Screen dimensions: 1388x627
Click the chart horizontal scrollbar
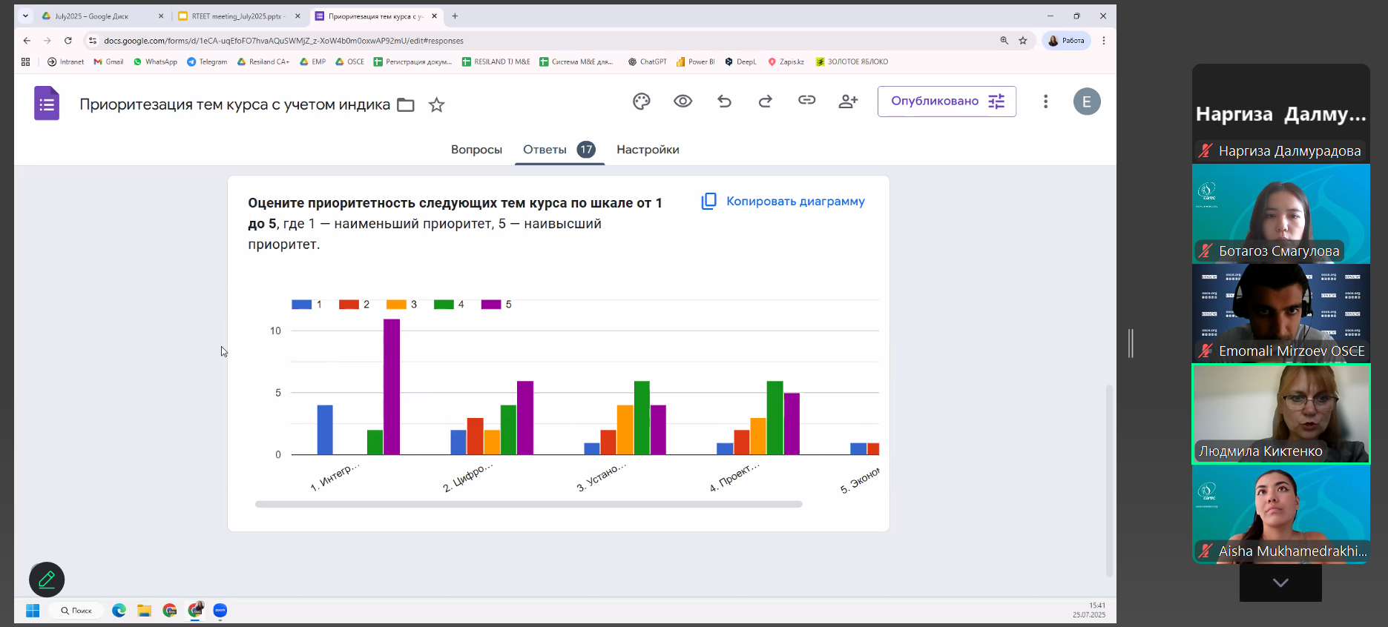click(528, 504)
